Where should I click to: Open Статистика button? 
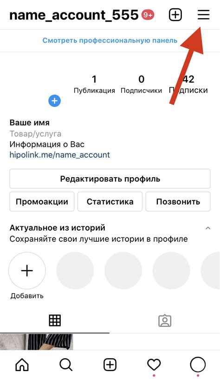point(110,202)
